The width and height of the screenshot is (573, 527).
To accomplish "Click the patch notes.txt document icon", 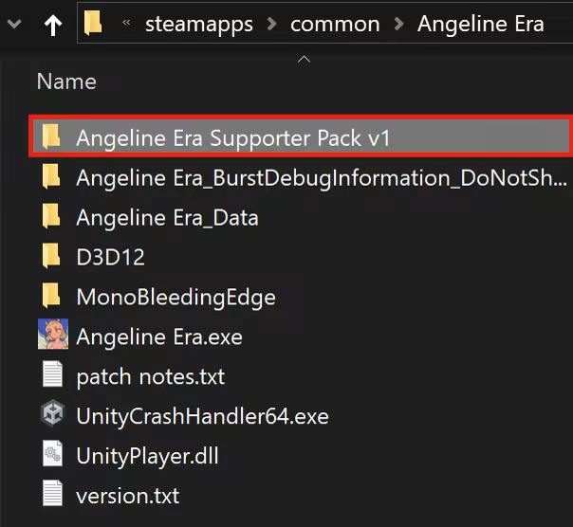I will click(x=51, y=375).
